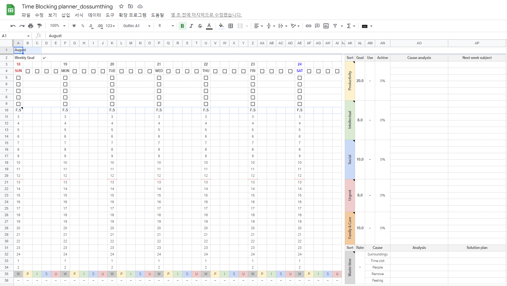Toggle bold formatting

pyautogui.click(x=182, y=26)
